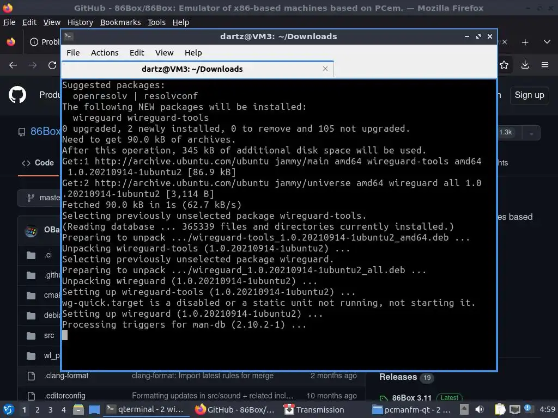Open the Lubuntu start menu icon
This screenshot has width=558, height=418.
pyautogui.click(x=9, y=409)
